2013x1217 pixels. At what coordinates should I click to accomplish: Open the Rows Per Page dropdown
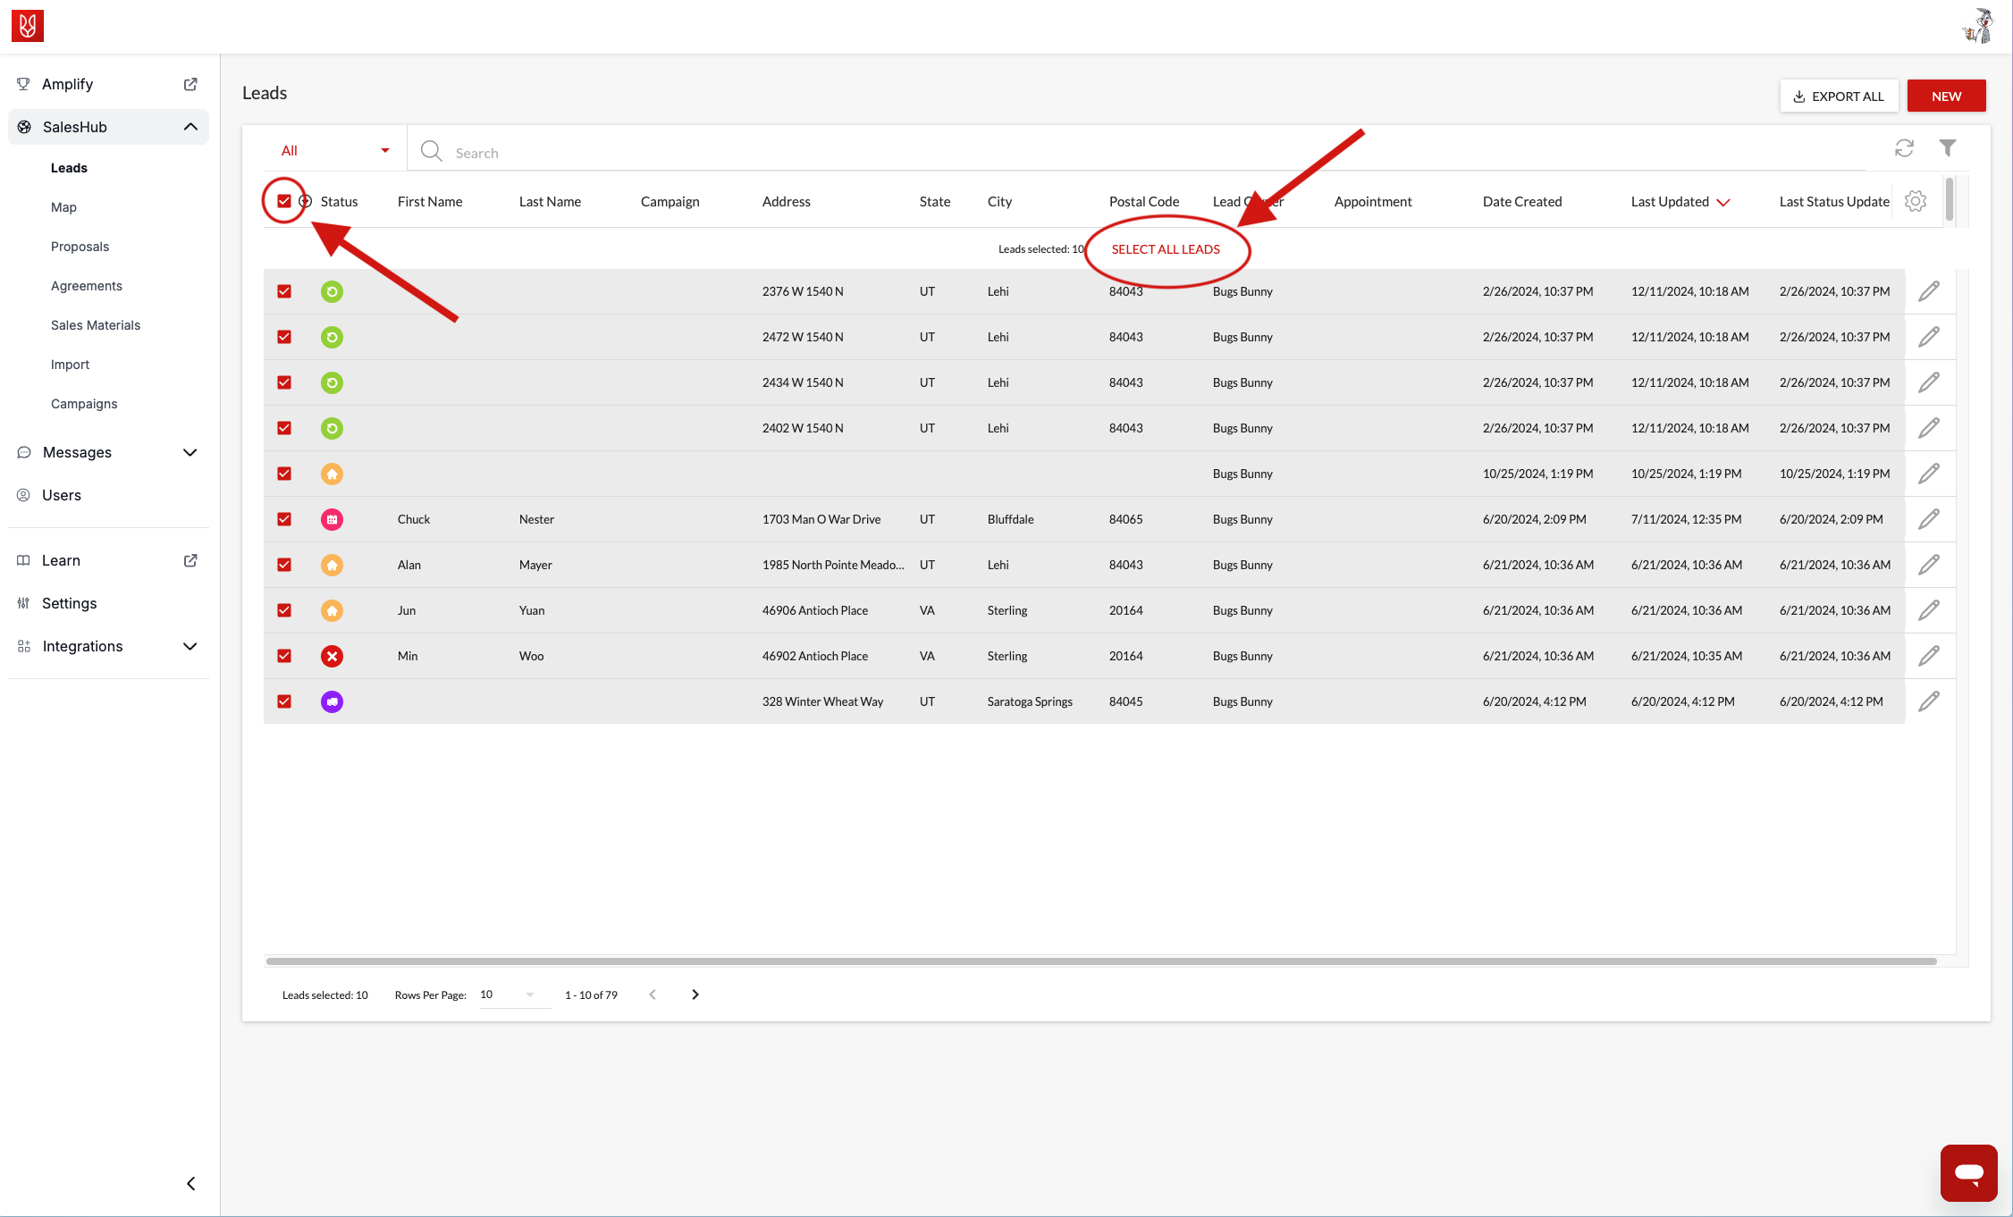click(514, 995)
